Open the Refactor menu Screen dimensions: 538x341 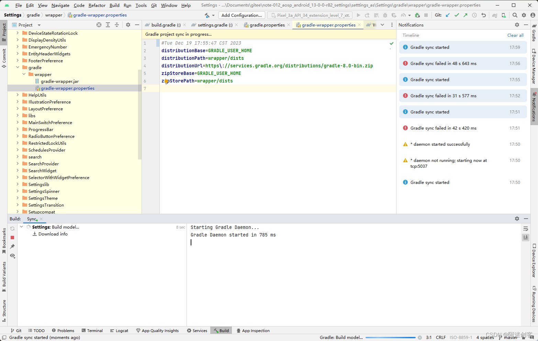97,5
